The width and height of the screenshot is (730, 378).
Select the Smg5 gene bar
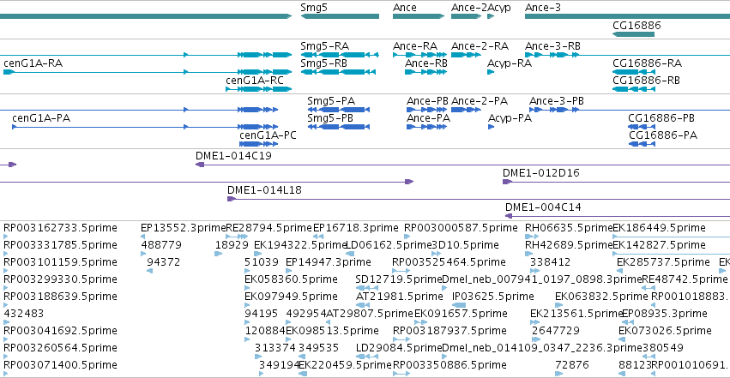point(340,16)
